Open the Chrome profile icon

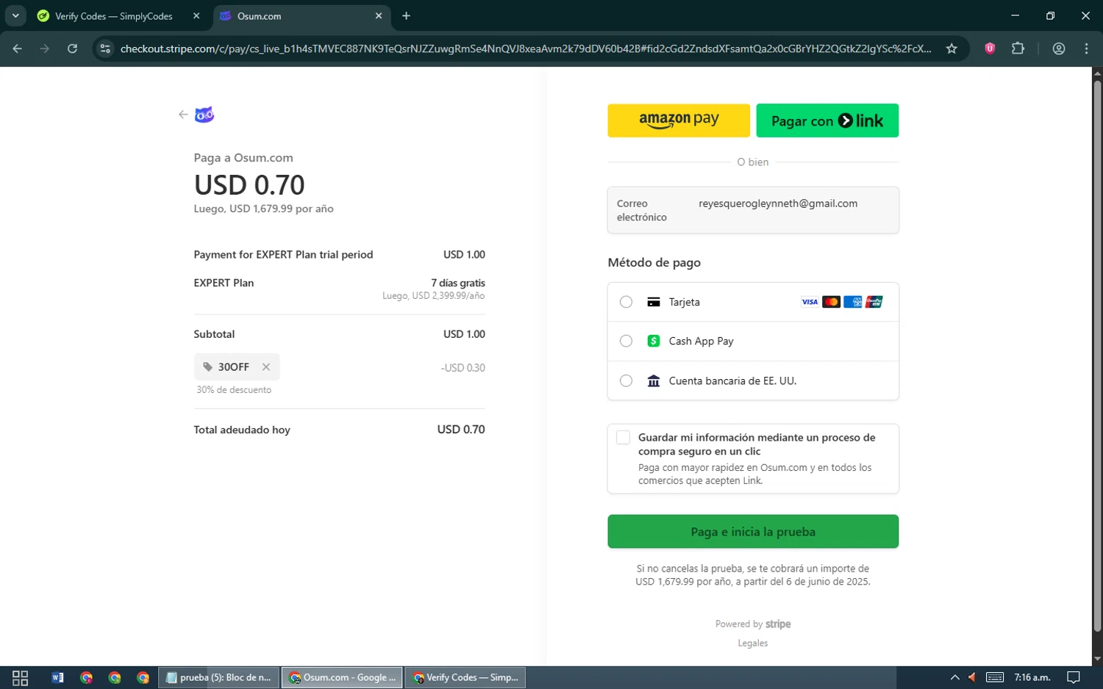[1059, 48]
